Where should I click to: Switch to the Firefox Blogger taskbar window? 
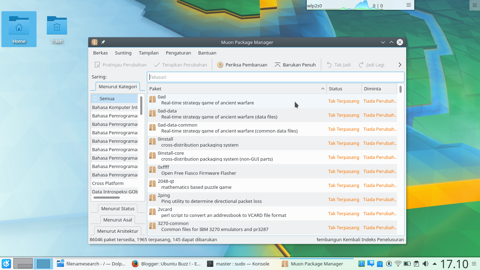click(x=167, y=264)
